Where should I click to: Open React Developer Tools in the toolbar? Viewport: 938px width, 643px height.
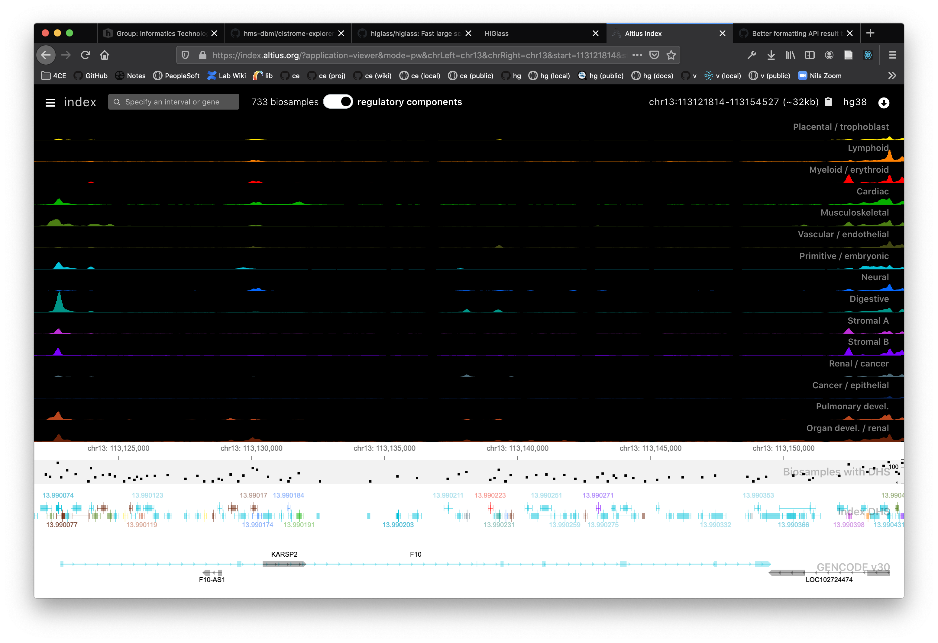pyautogui.click(x=868, y=55)
